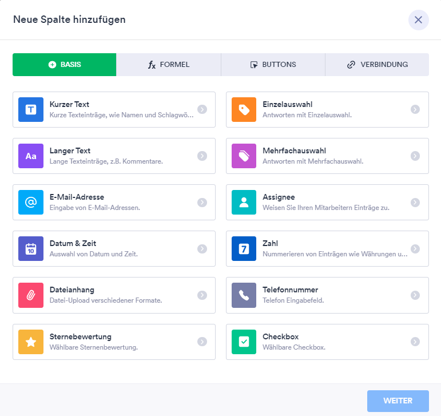
Task: Open the Checkbox arrow chevron
Action: [x=415, y=342]
